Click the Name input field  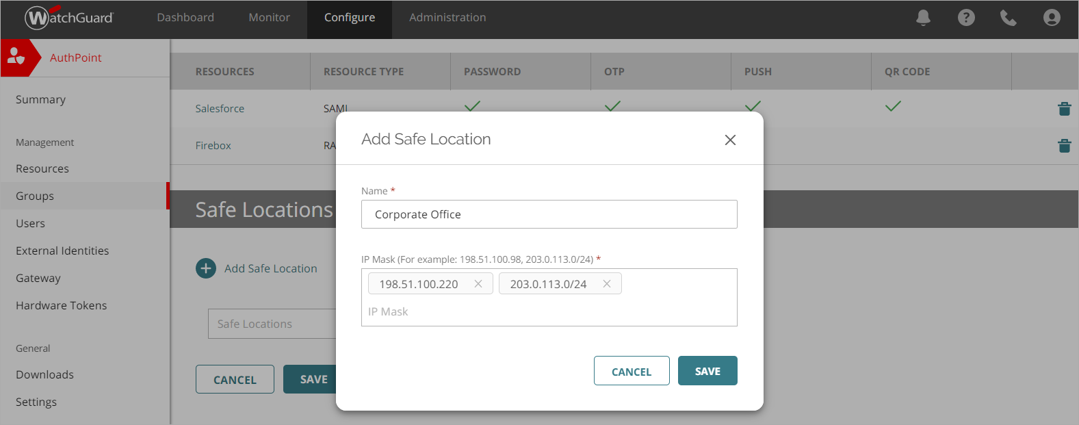pyautogui.click(x=549, y=214)
